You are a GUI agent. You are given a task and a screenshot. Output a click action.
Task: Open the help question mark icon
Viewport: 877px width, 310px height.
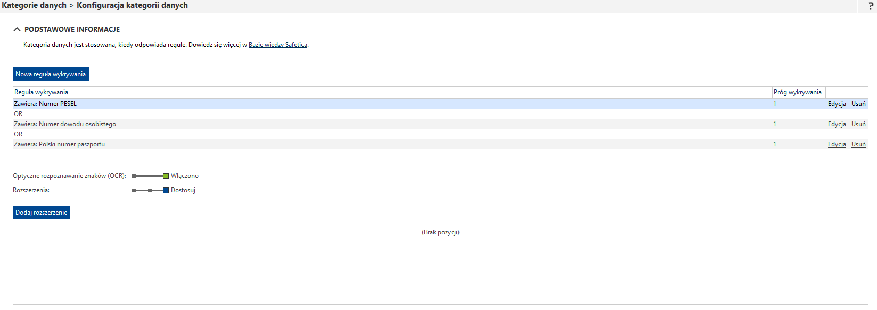pos(871,6)
